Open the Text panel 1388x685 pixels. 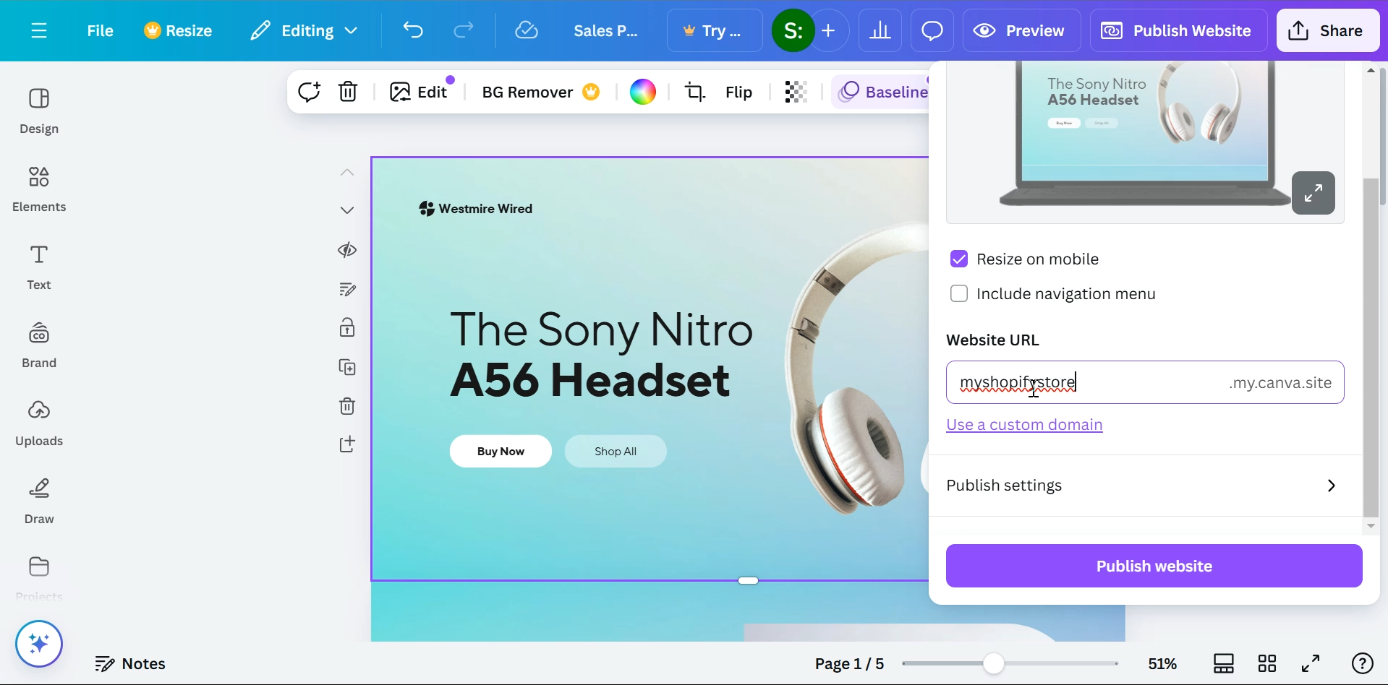click(x=39, y=267)
